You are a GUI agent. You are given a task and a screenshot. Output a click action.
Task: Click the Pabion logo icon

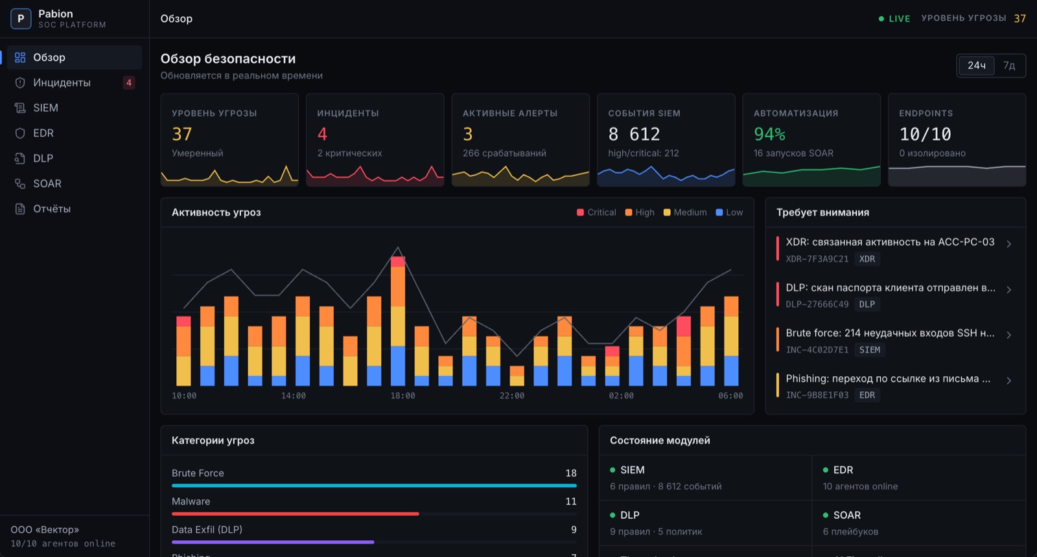tap(21, 19)
